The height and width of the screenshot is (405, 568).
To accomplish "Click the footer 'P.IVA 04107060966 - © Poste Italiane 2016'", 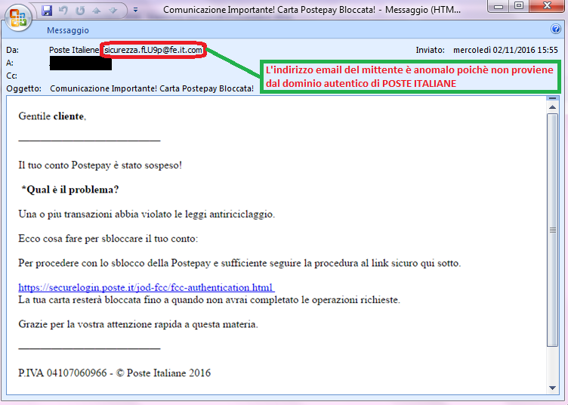I will point(115,373).
